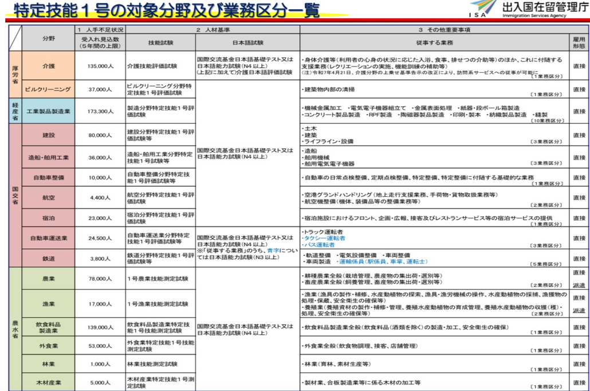This screenshot has height=391, width=590.
Task: Select the 従事する業務 column header
Action: (434, 42)
